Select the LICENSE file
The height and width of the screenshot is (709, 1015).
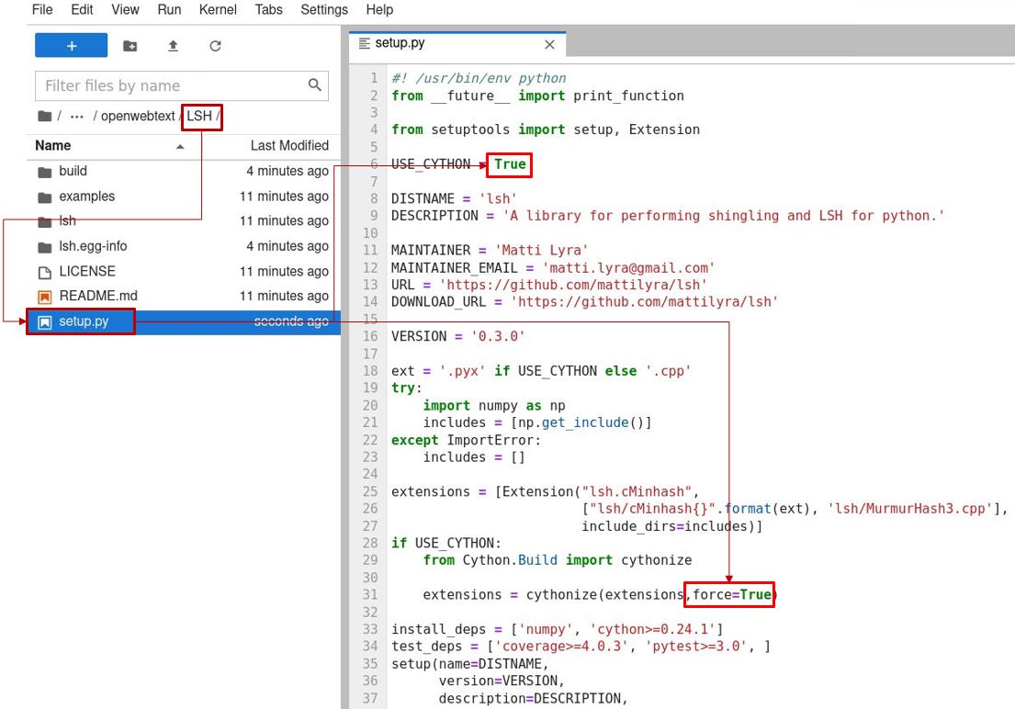(x=86, y=272)
